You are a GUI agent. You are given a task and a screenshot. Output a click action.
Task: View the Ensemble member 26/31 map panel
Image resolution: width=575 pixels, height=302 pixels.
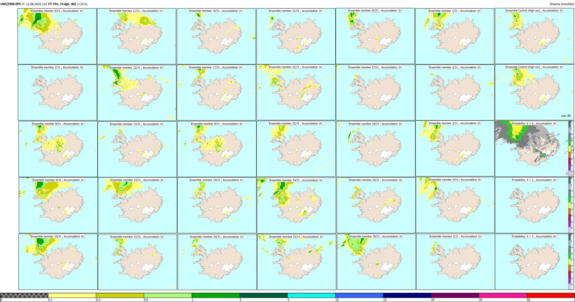(375, 36)
